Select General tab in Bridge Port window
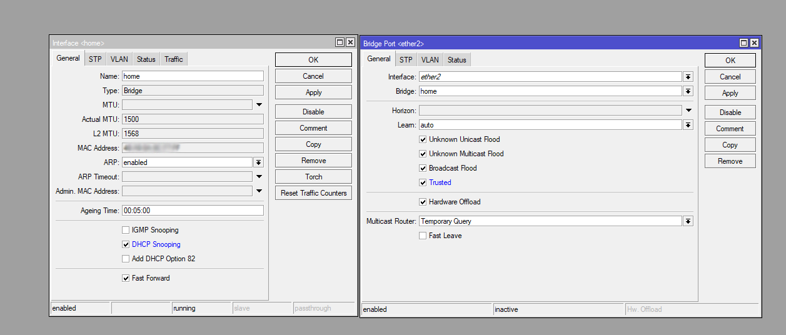786x335 pixels. [379, 59]
